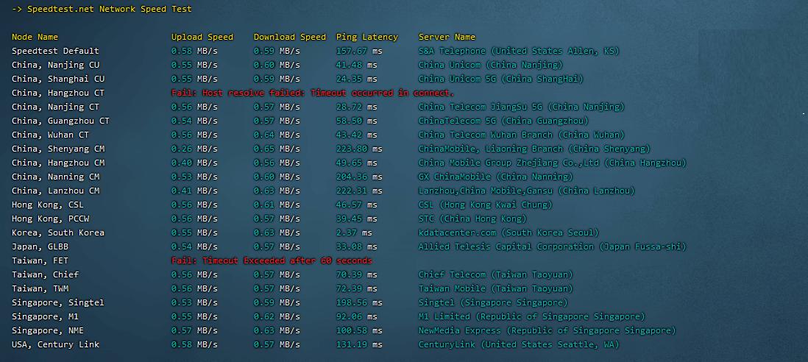Click 'China Unicom 5G (China ShangHai)' server name
This screenshot has width=808, height=362.
501,79
